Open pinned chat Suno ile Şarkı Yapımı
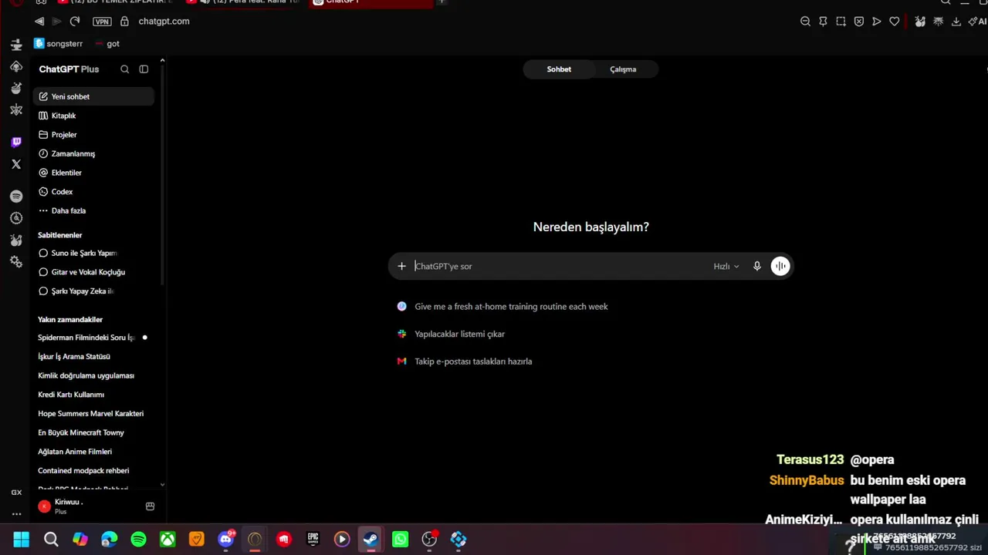The image size is (988, 555). [94, 253]
